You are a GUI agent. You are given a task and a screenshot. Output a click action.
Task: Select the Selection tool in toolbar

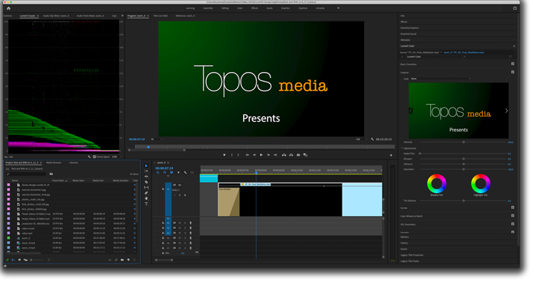pyautogui.click(x=146, y=166)
